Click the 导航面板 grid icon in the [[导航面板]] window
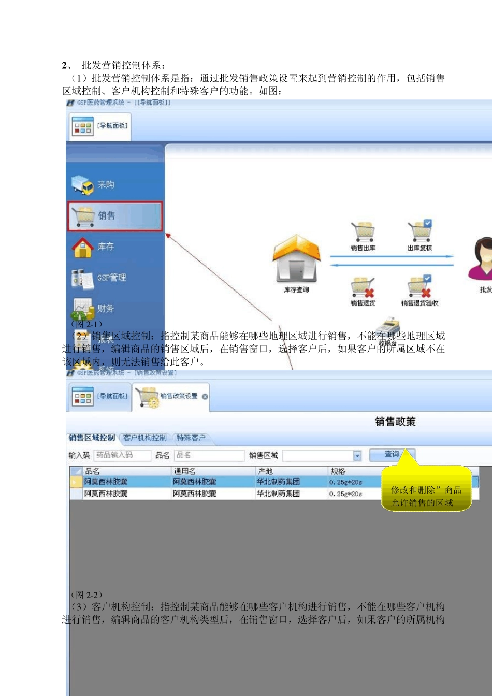This screenshot has width=492, height=696. [x=83, y=126]
